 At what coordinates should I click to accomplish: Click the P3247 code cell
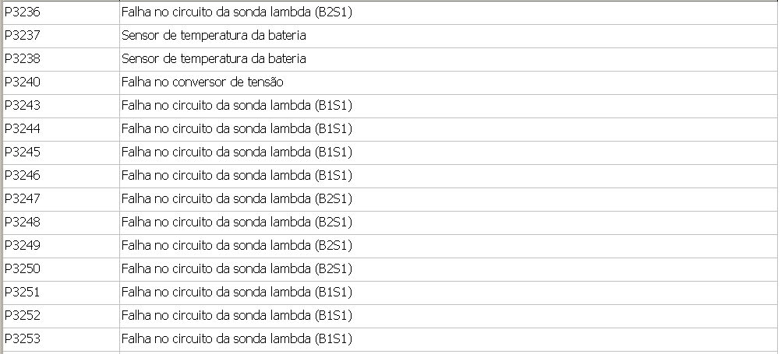pyautogui.click(x=22, y=199)
